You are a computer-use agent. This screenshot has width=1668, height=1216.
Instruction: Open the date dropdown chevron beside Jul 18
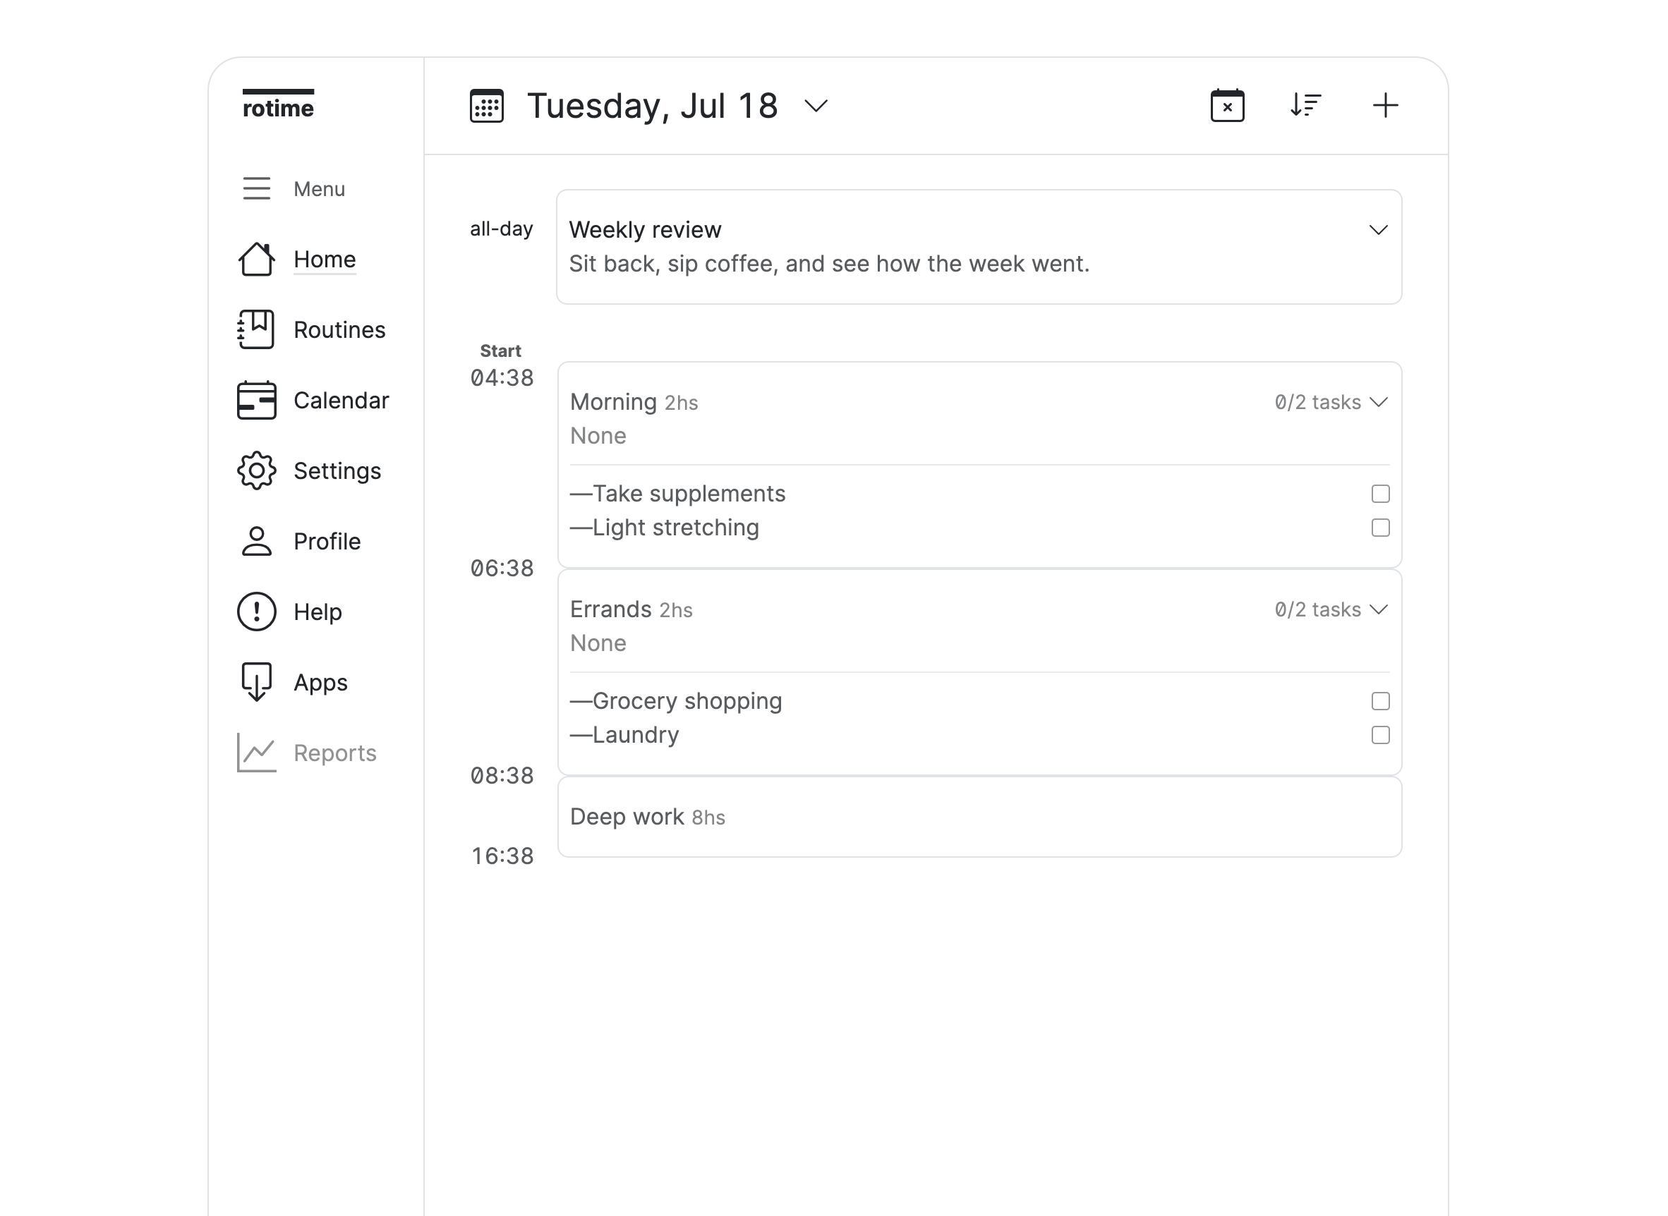tap(816, 106)
